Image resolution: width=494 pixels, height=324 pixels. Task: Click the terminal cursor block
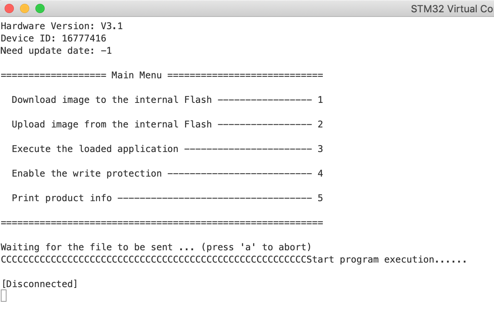tap(3, 296)
